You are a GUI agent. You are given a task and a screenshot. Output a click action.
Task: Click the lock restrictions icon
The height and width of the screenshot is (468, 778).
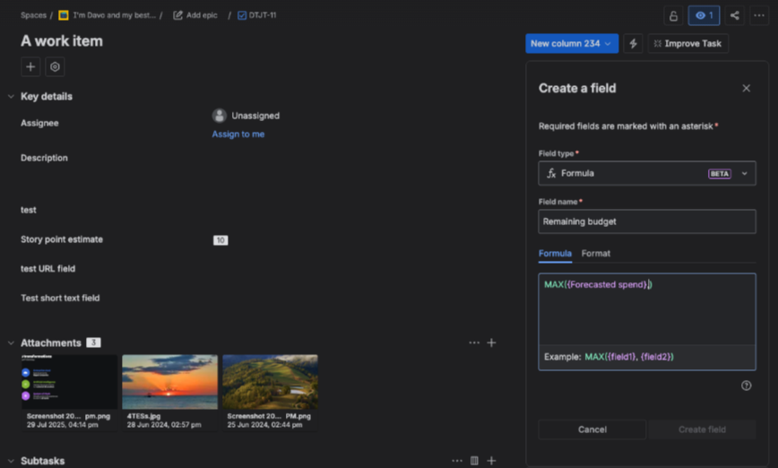point(673,16)
